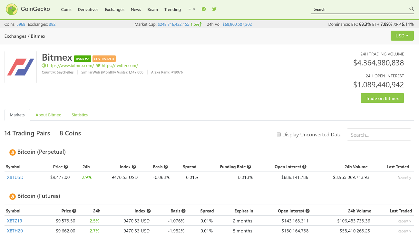Switch to the Statistics tab
Screen dimensions: 419x245
pyautogui.click(x=80, y=115)
